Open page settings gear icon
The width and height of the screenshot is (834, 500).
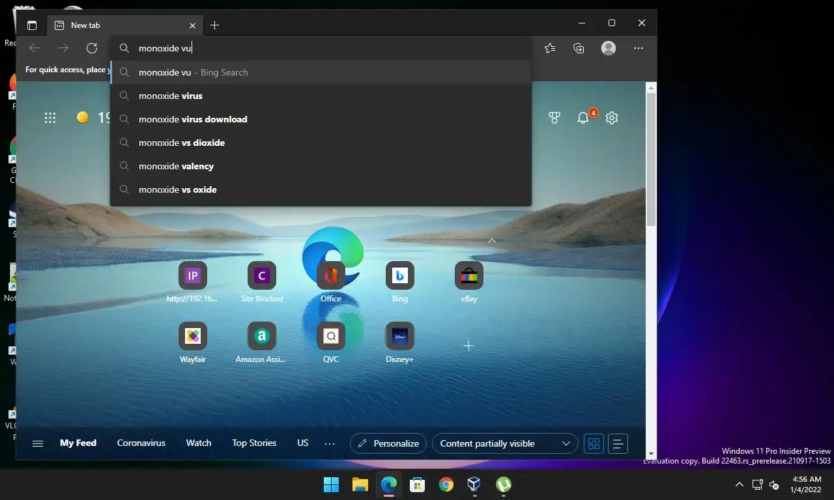tap(612, 118)
